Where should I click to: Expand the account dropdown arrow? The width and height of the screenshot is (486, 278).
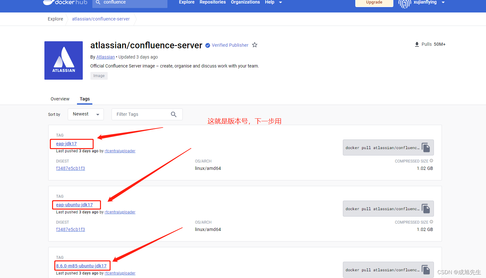[x=443, y=3]
